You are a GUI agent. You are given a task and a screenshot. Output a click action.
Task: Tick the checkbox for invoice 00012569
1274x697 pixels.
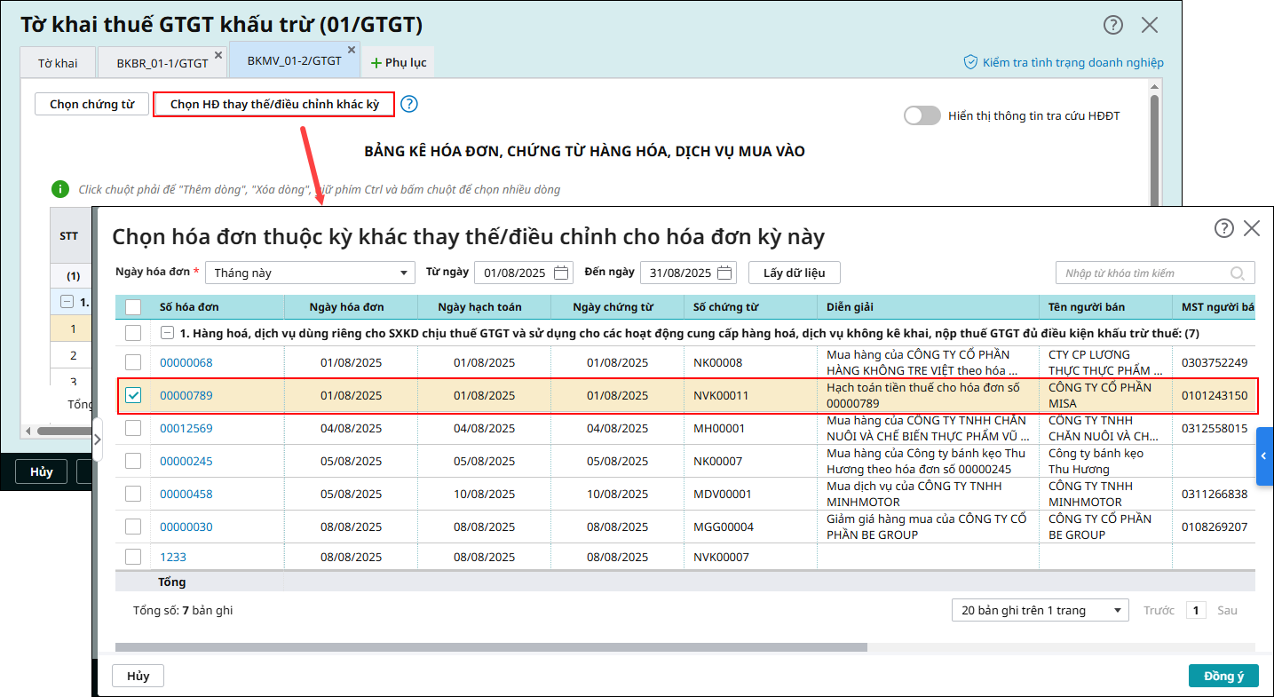(133, 428)
